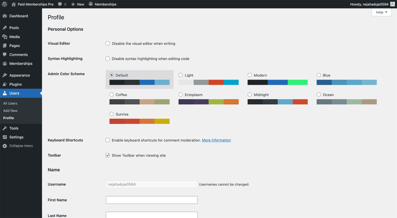Open the Dashboard from the sidebar
Viewport: 397px width, 218px height.
point(19,16)
